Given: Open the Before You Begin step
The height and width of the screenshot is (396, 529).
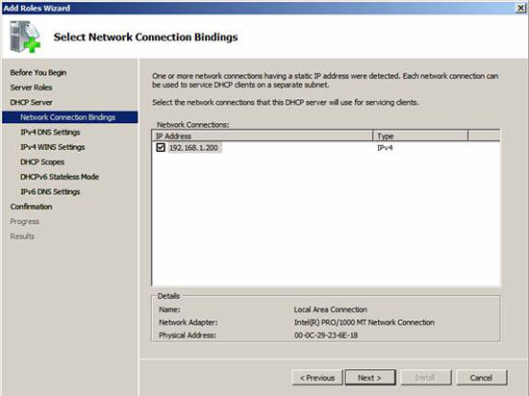Looking at the screenshot, I should click(38, 72).
